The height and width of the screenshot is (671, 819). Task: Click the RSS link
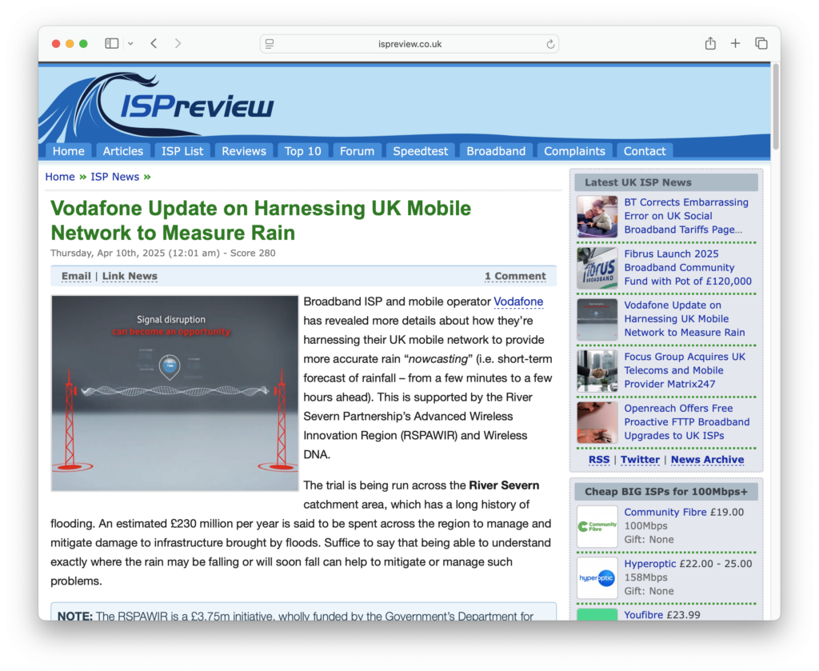click(x=598, y=460)
